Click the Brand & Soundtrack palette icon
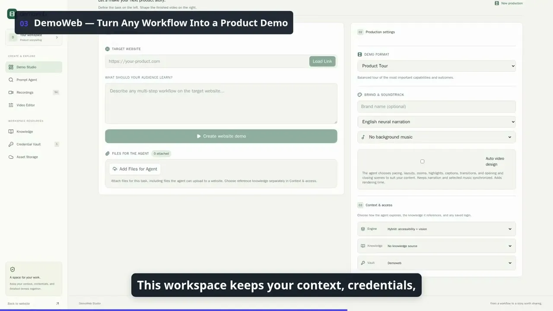Viewport: 553px width, 311px height. (x=360, y=95)
